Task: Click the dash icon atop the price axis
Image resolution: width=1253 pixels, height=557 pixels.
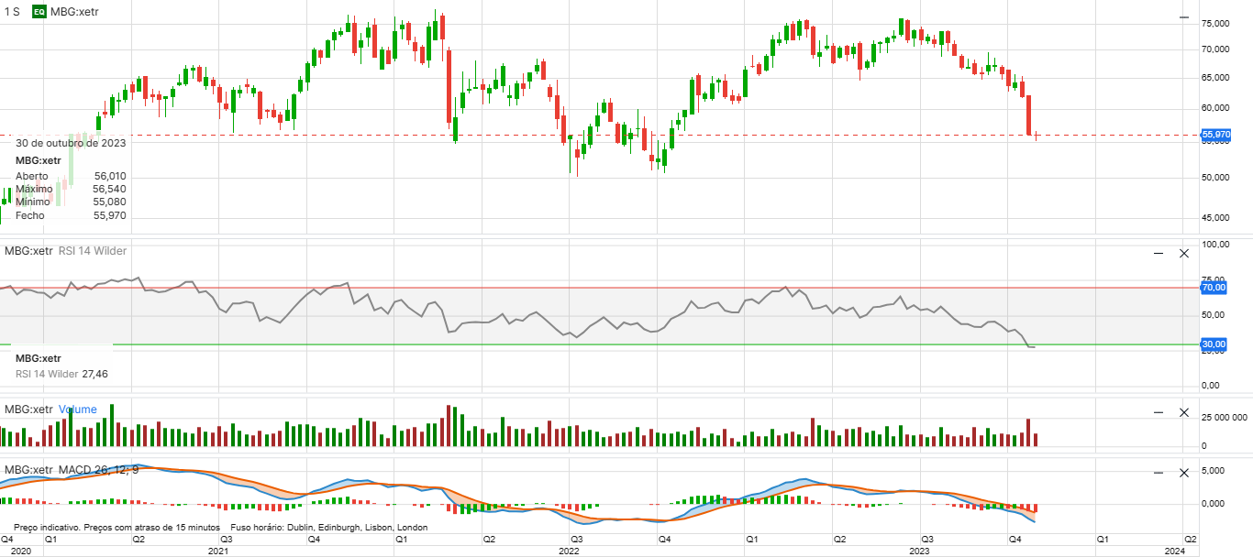Action: pyautogui.click(x=1183, y=17)
